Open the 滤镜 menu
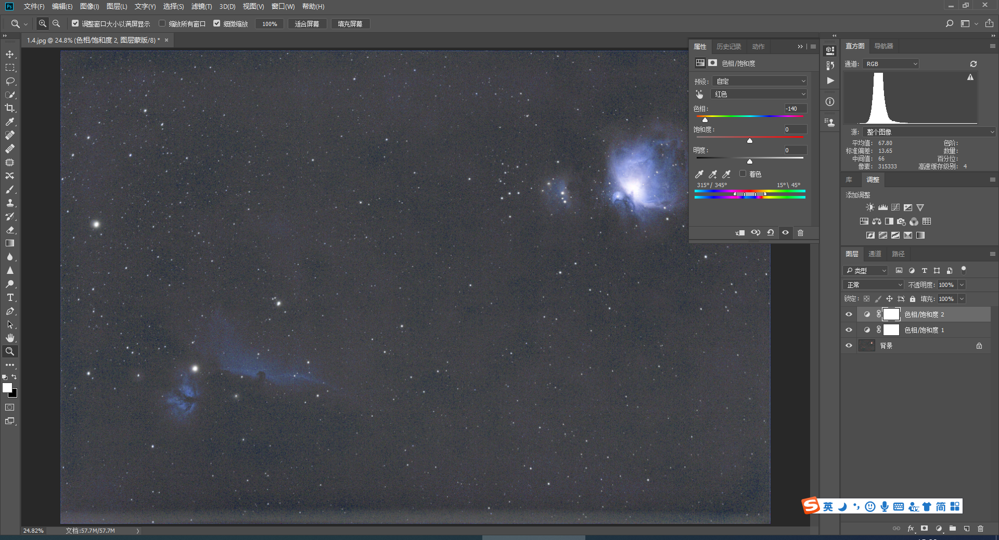This screenshot has height=540, width=999. (201, 6)
